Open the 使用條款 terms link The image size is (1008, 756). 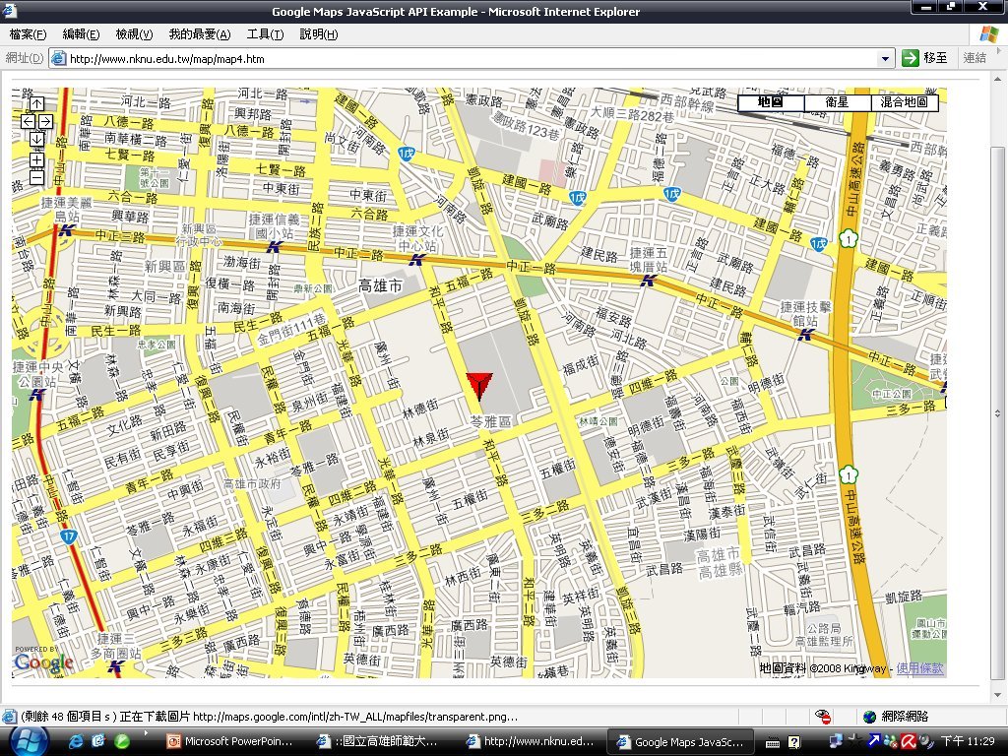click(920, 668)
